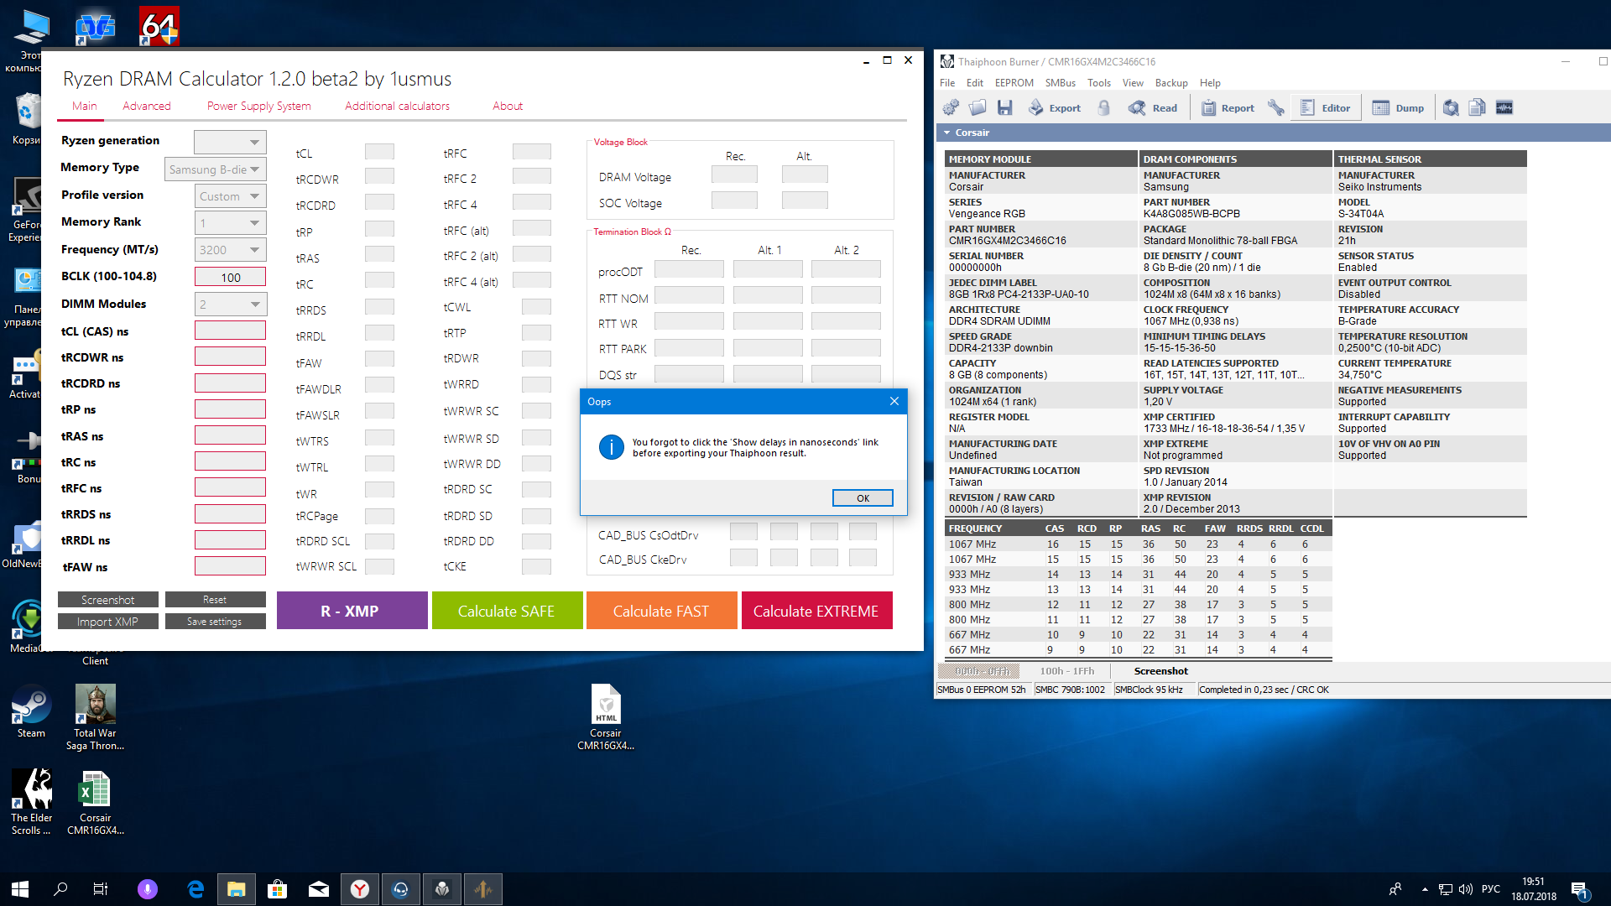Click the open folder icon in Thaiphoon Burner

click(x=978, y=107)
